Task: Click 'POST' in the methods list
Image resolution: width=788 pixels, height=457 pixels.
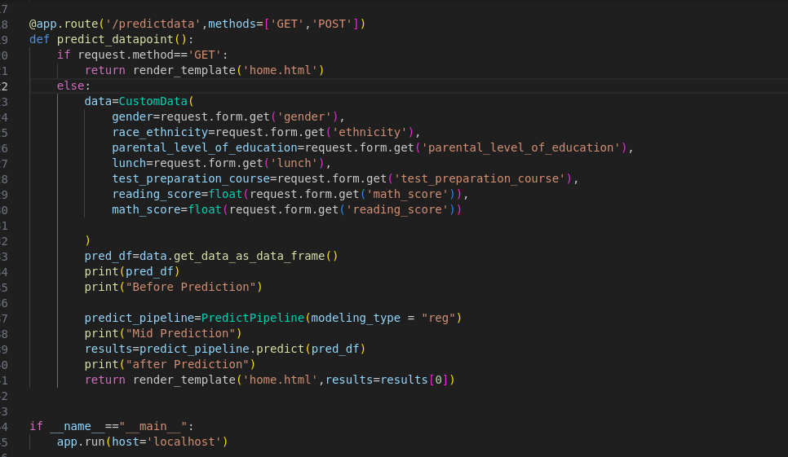Action: pos(332,24)
